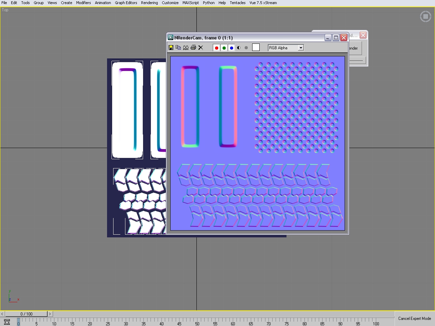Clone the rendered frame window
Viewport: 435px width, 326px height.
click(186, 48)
